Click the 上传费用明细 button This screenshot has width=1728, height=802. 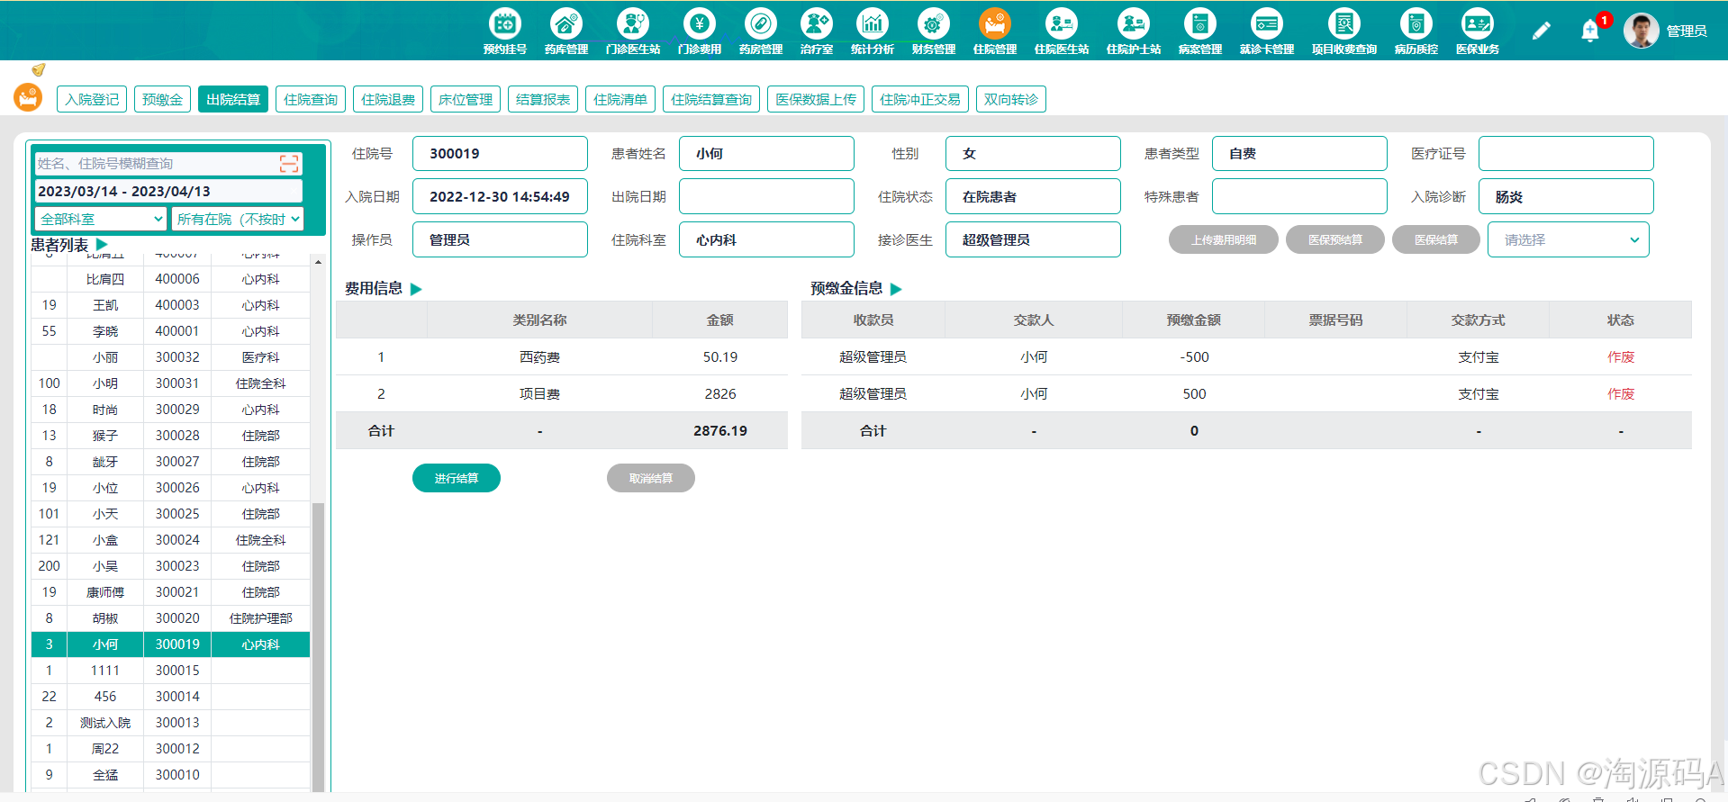(x=1224, y=239)
